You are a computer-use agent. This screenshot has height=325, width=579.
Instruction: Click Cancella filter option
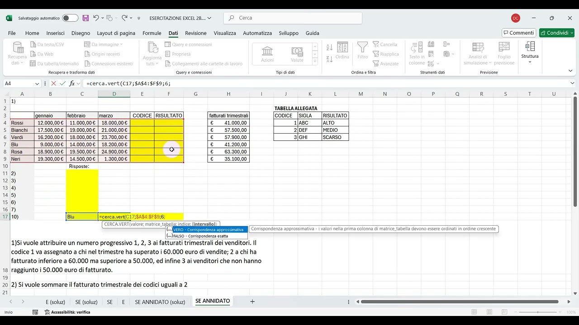click(385, 44)
